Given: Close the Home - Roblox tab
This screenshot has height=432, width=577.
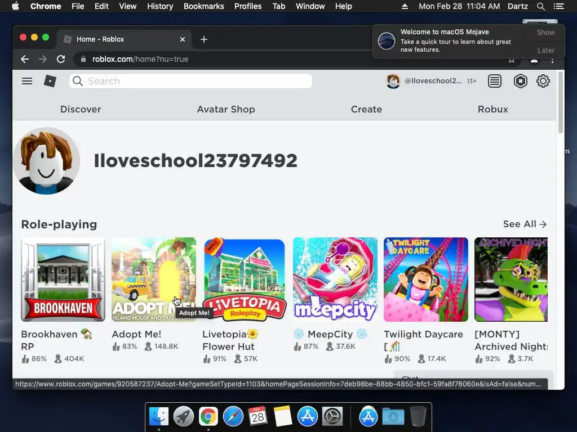Looking at the screenshot, I should click(183, 39).
